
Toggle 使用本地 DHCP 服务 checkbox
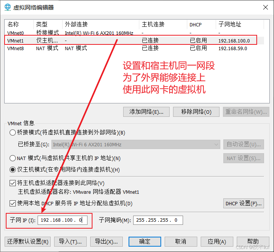[13, 203]
